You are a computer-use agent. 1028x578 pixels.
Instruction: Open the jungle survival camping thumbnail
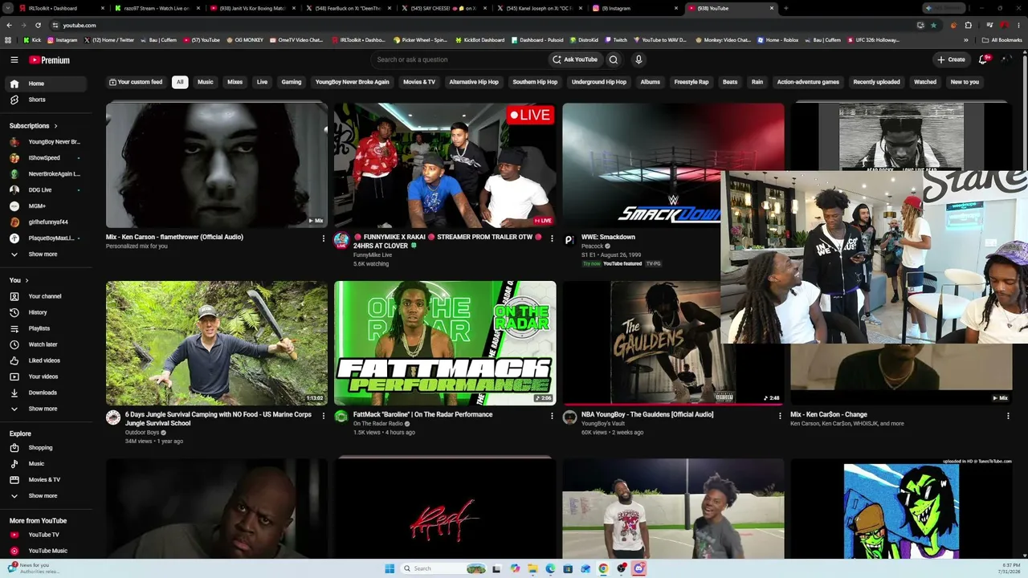click(217, 343)
